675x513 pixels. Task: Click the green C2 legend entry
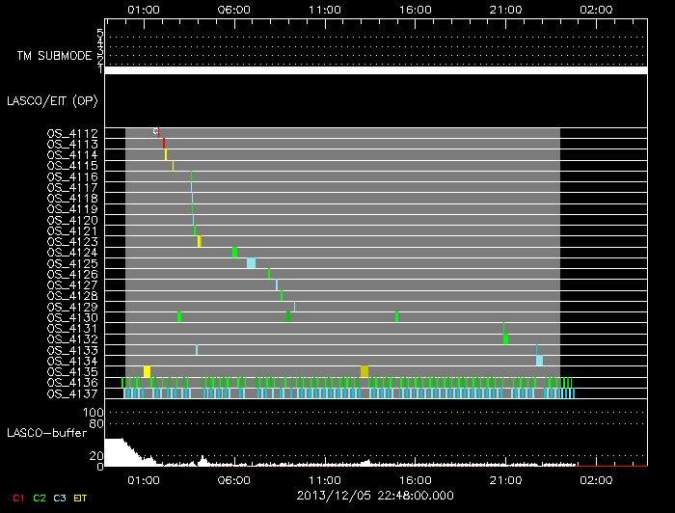pos(39,498)
